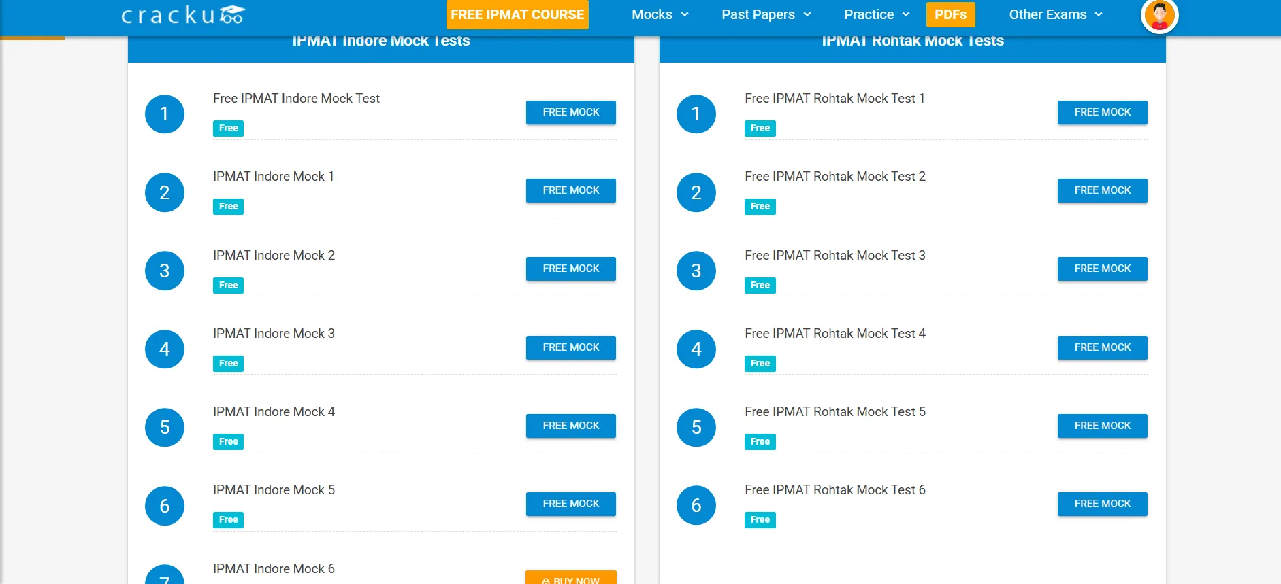Click the 'IPMAT Indore Mock 6' title
This screenshot has width=1281, height=584.
[274, 569]
